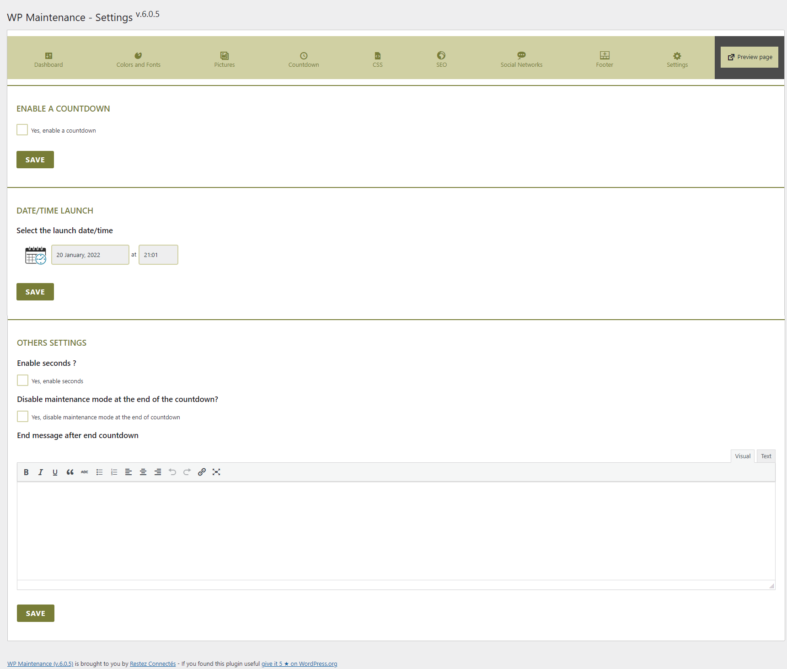Image resolution: width=787 pixels, height=669 pixels.
Task: Switch editor to Text mode
Action: pos(766,456)
